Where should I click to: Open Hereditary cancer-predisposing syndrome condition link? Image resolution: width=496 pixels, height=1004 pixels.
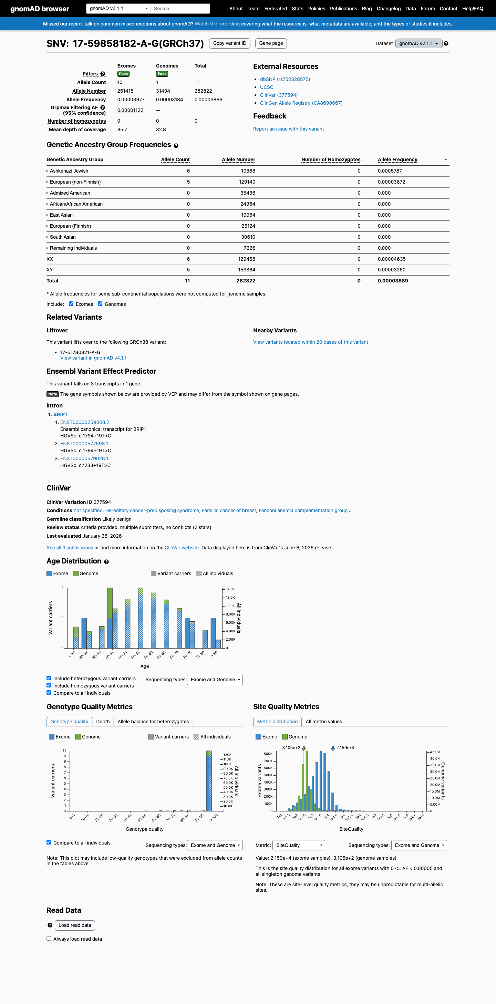pos(152,510)
